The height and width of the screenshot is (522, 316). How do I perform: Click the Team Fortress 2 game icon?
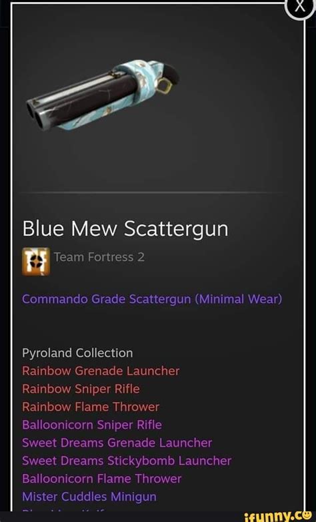point(36,262)
